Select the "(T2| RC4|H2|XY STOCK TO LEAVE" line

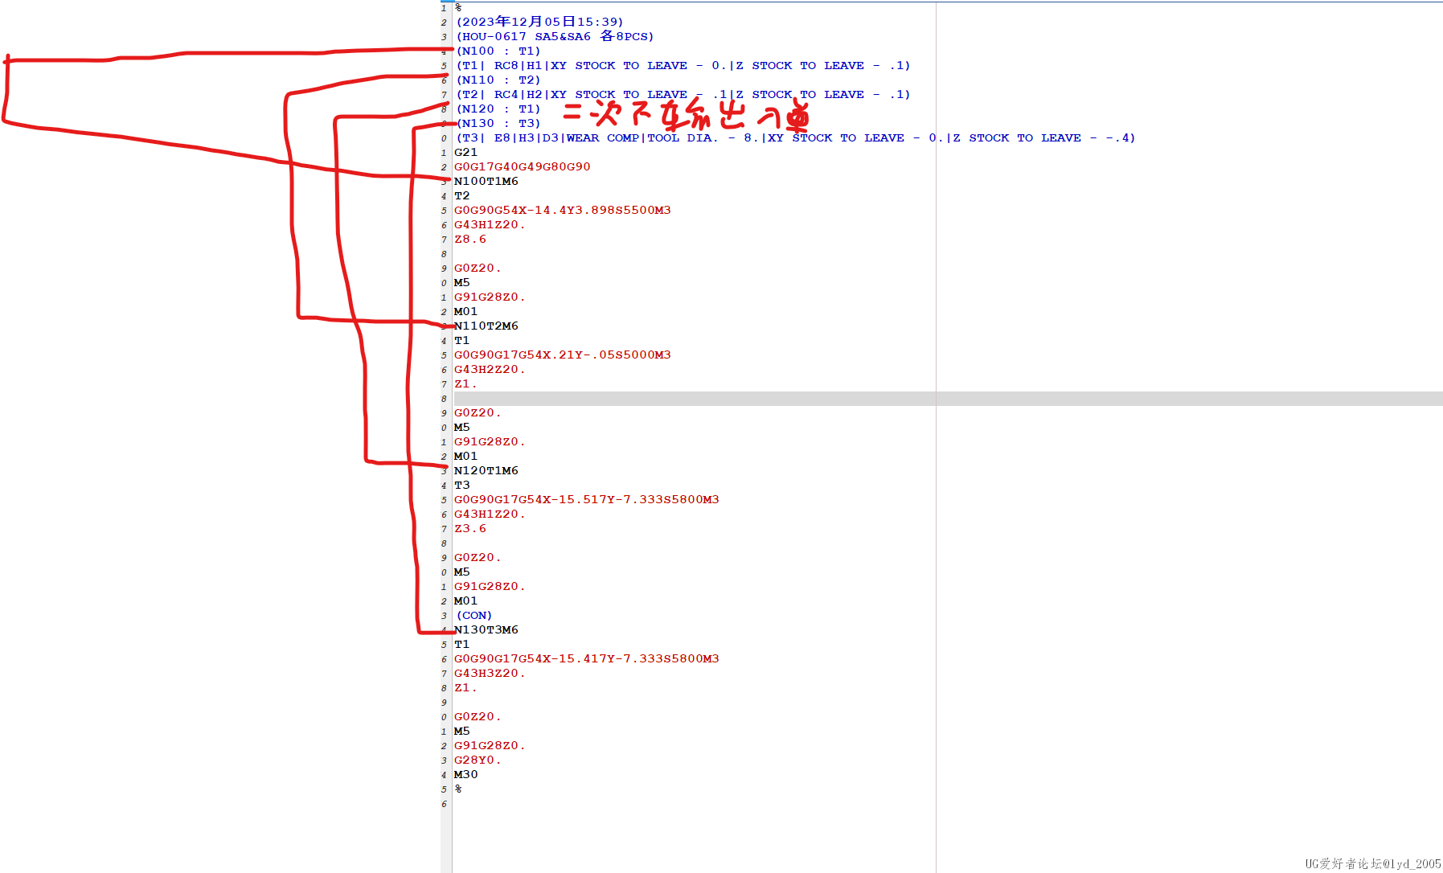[683, 94]
